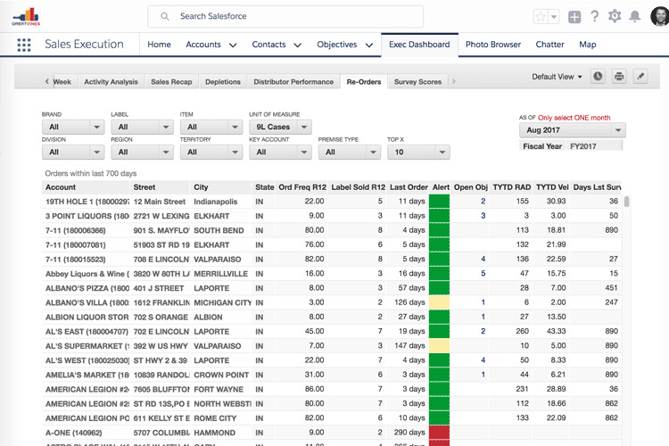Open the help question mark icon
This screenshot has height=446, width=669.
point(595,17)
